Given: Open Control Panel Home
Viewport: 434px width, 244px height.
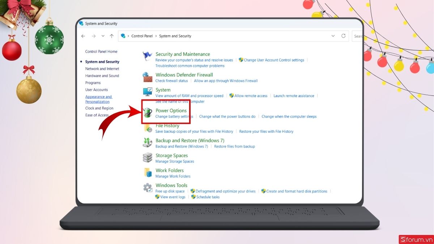Looking at the screenshot, I should (101, 52).
